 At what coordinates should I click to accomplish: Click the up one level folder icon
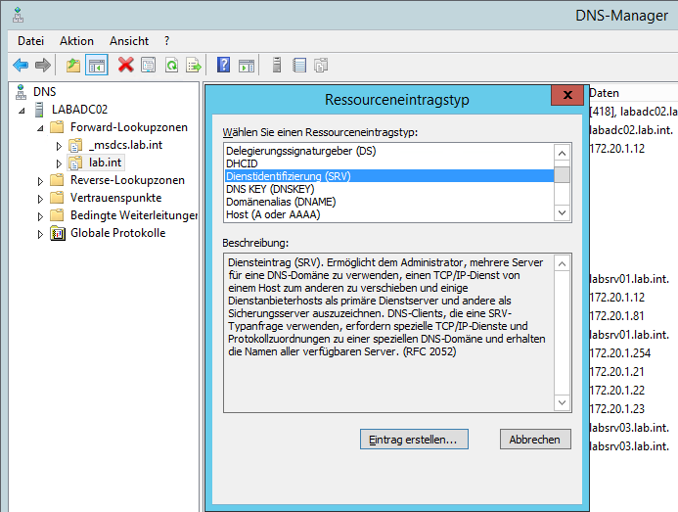point(73,66)
